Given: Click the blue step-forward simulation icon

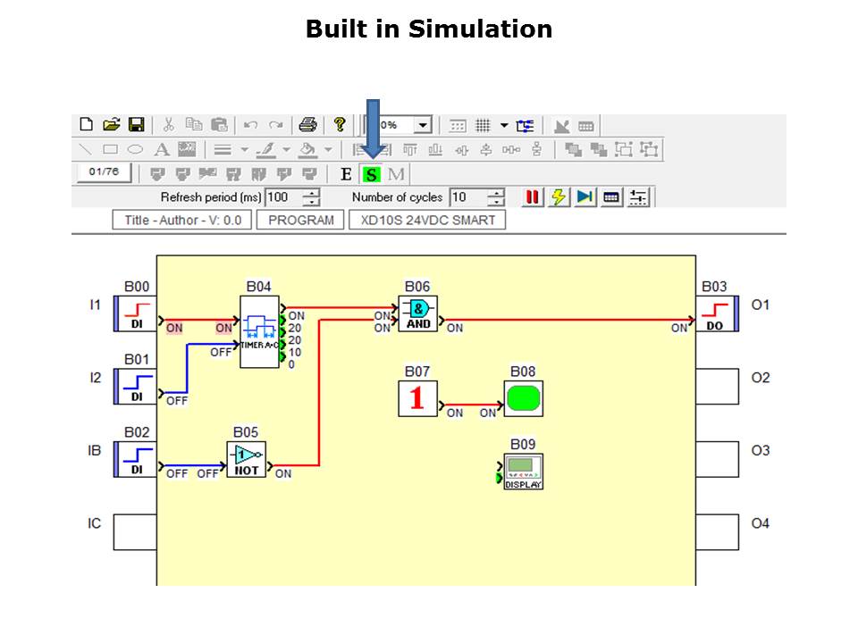Looking at the screenshot, I should coord(585,197).
